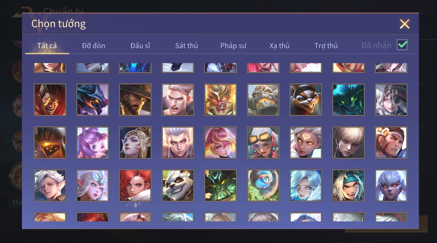The width and height of the screenshot is (437, 243).
Task: Pick the swirling orb hero portrait
Action: [263, 185]
